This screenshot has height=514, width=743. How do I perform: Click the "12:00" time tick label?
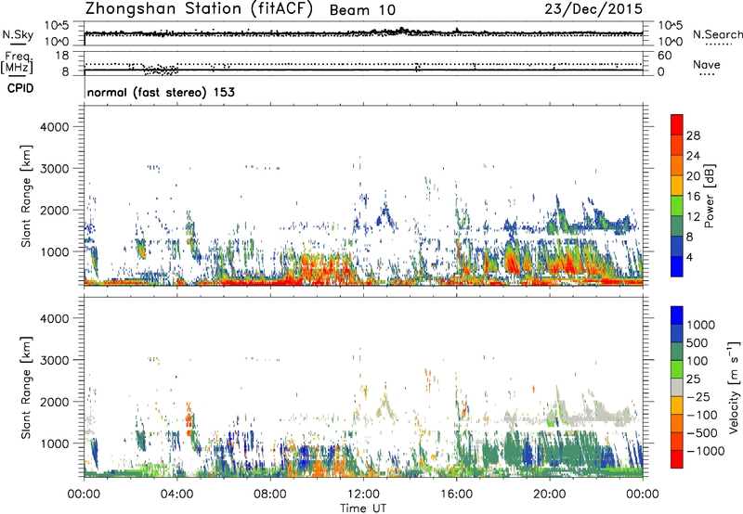pyautogui.click(x=363, y=495)
